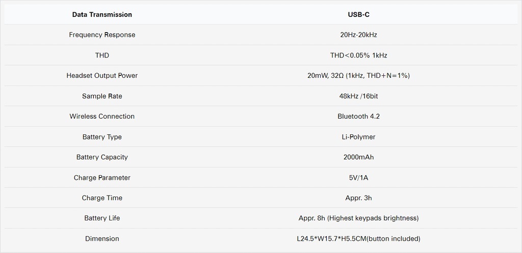Click the Wireless Connection label
The image size is (522, 253).
click(x=102, y=117)
